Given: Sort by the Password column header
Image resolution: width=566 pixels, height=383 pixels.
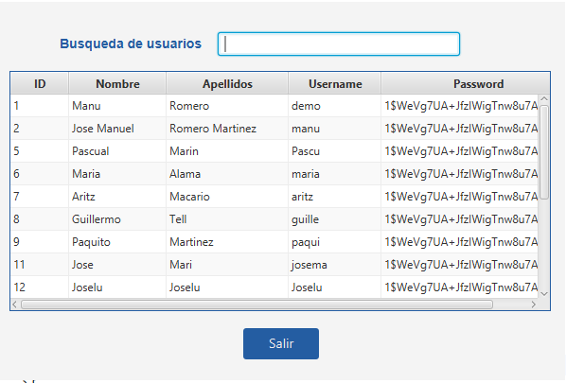Looking at the screenshot, I should [466, 83].
